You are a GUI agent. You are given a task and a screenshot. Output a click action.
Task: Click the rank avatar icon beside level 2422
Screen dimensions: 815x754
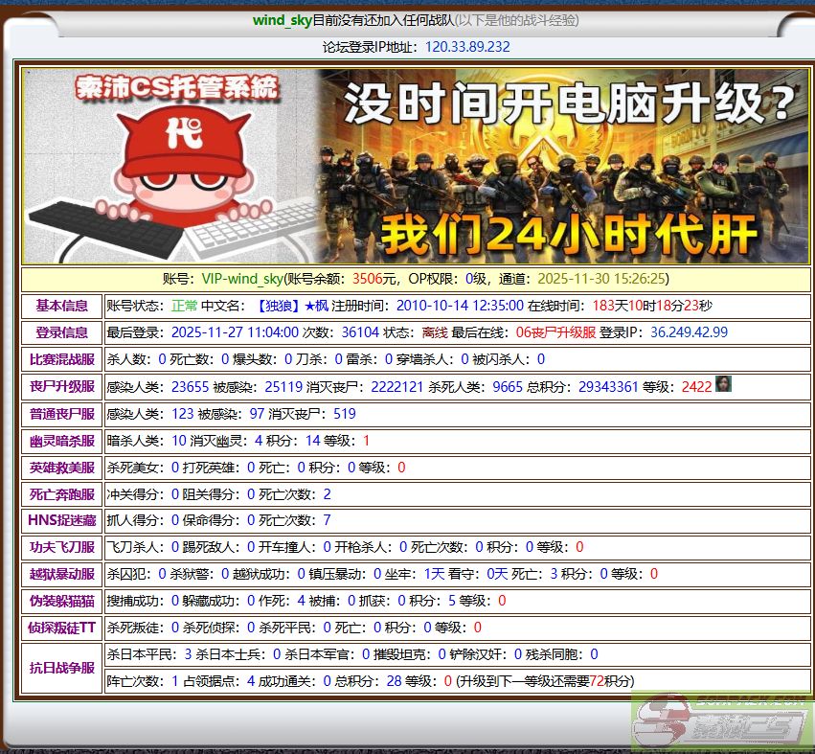click(724, 385)
